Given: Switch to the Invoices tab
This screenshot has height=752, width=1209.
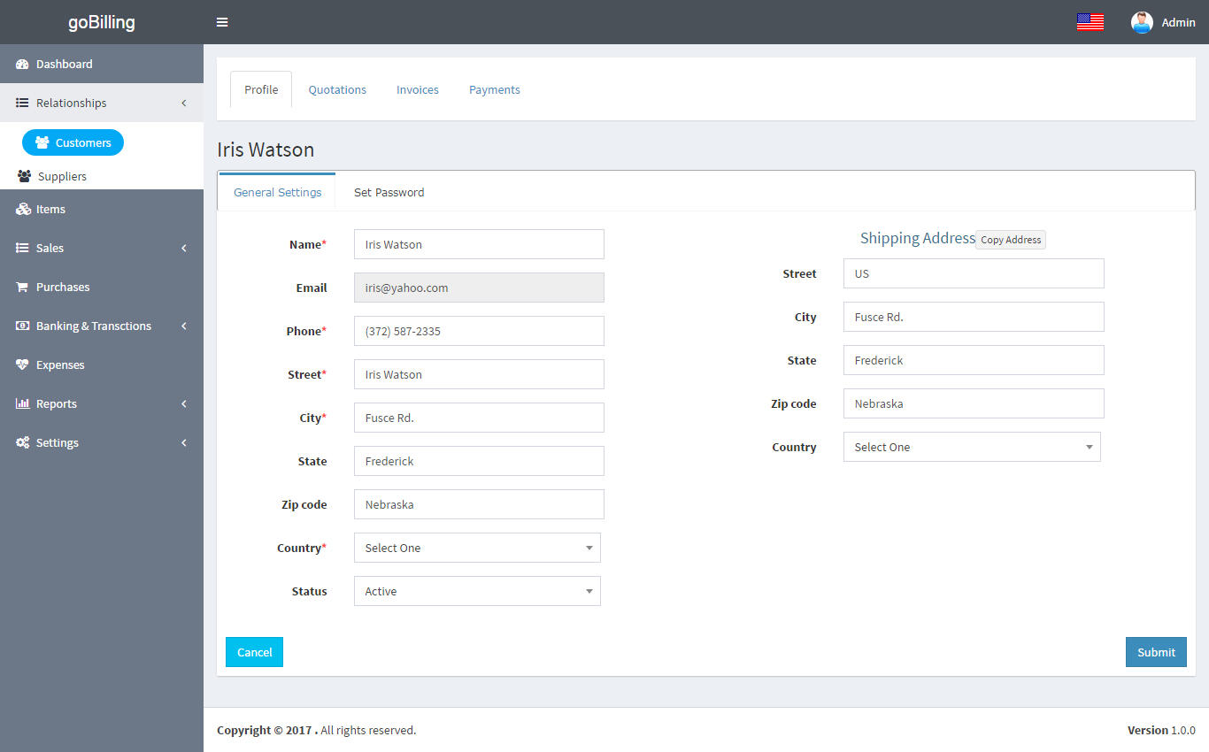Looking at the screenshot, I should [417, 89].
